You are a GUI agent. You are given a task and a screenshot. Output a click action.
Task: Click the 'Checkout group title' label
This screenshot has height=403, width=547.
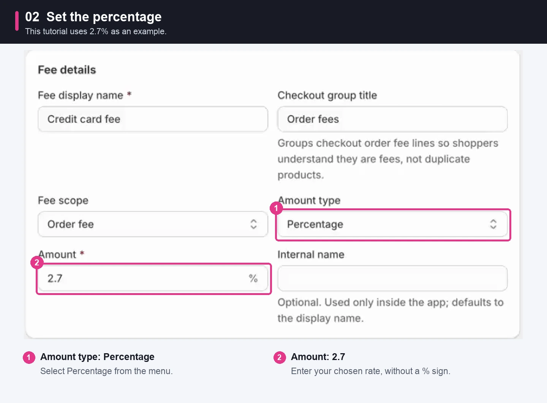click(x=327, y=95)
